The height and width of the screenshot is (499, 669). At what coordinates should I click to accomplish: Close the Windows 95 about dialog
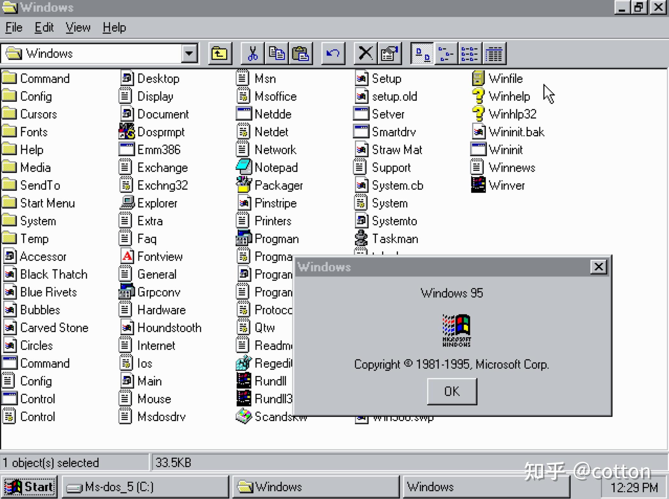pyautogui.click(x=598, y=266)
